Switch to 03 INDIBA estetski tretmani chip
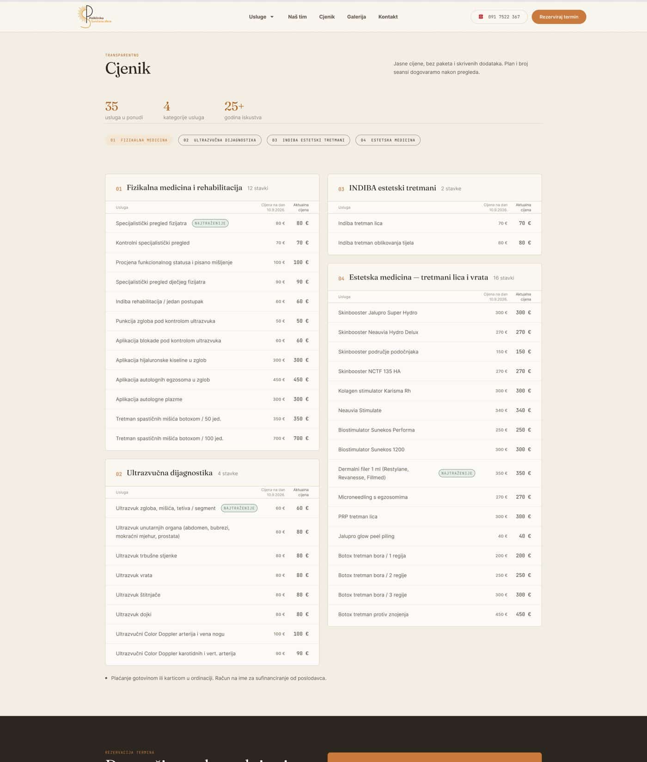 308,140
